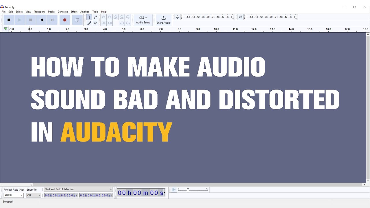Click the Stop button
The width and height of the screenshot is (370, 208).
30,20
